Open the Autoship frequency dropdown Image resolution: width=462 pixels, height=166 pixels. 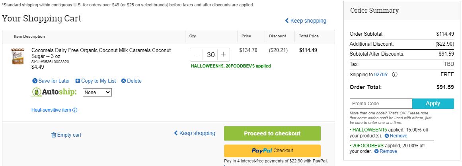(97, 92)
